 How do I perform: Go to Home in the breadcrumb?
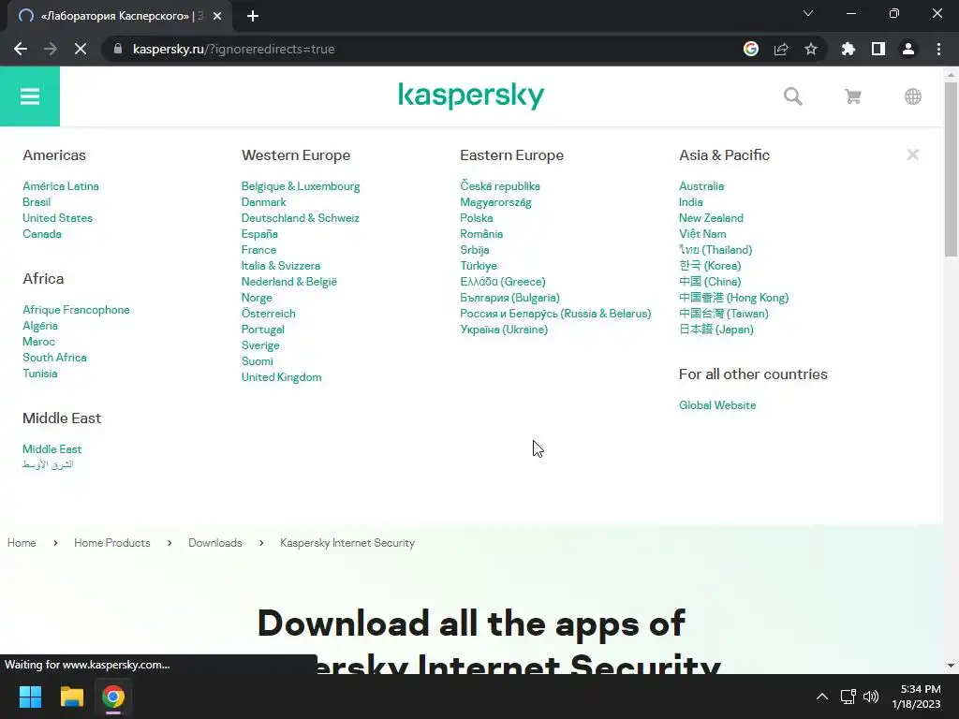click(22, 543)
